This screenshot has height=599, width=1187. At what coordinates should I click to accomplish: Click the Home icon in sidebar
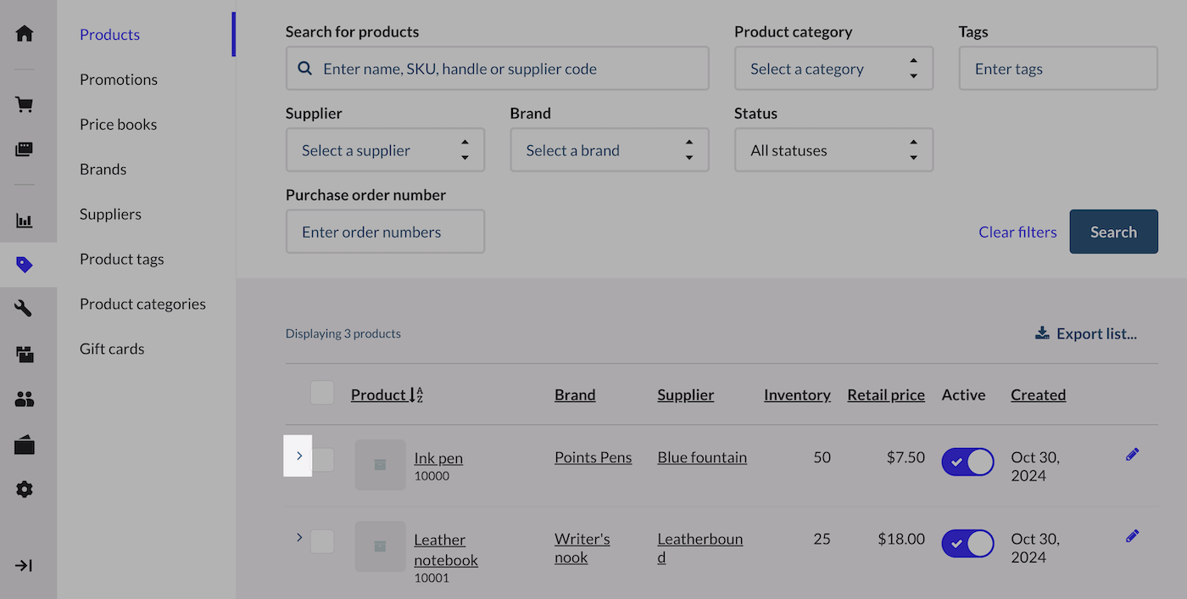(25, 34)
